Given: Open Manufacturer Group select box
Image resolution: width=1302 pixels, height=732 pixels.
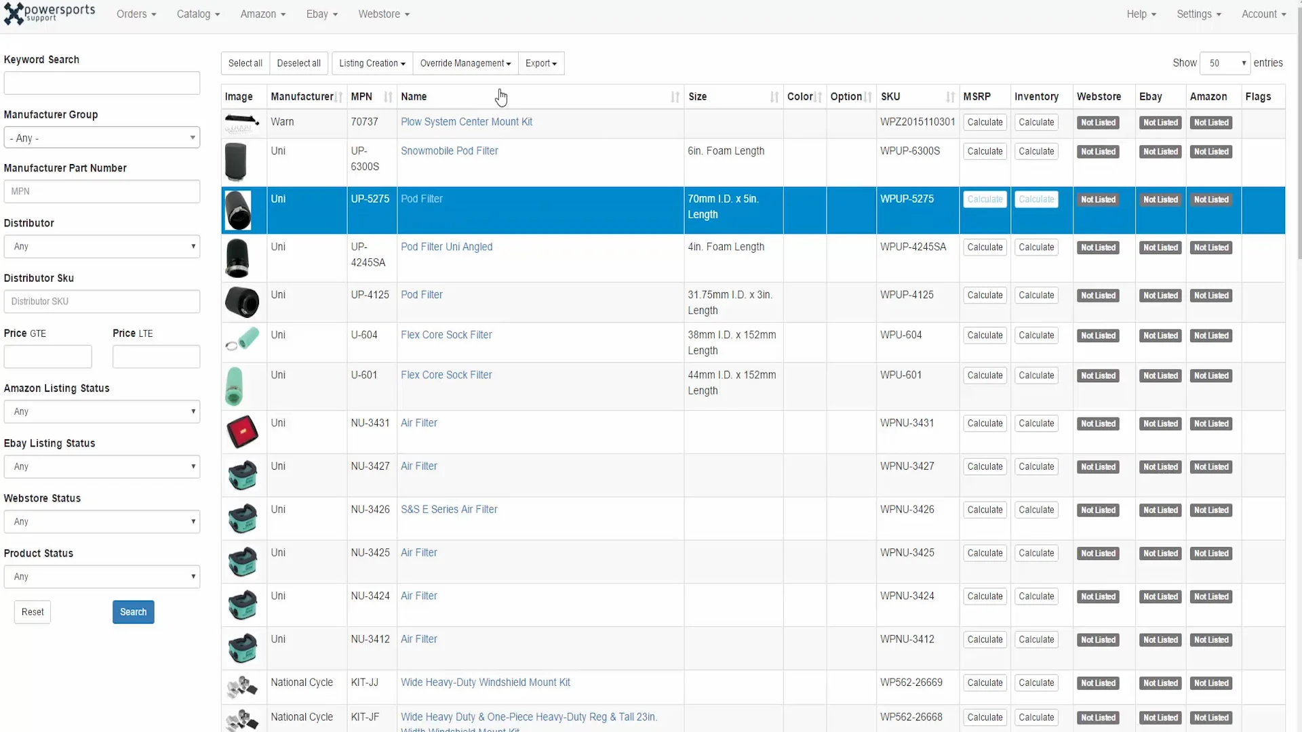Looking at the screenshot, I should (x=102, y=138).
